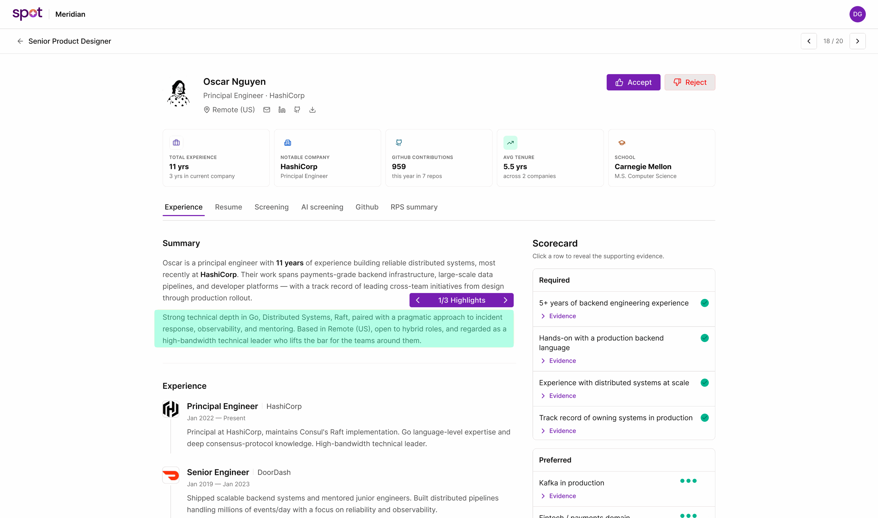Screen dimensions: 878x518
Task: Show previous highlight with left chevron
Action: coord(418,300)
